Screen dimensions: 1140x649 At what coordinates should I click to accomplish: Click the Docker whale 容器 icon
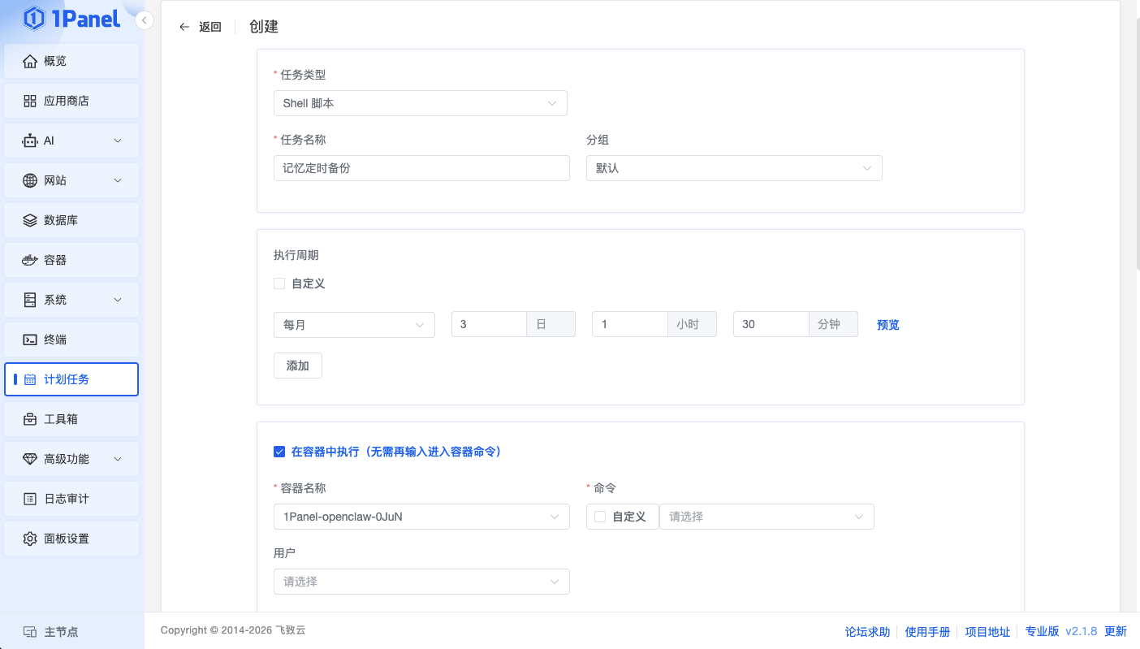click(30, 260)
